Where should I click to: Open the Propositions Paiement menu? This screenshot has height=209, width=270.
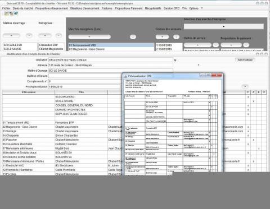tap(129, 8)
